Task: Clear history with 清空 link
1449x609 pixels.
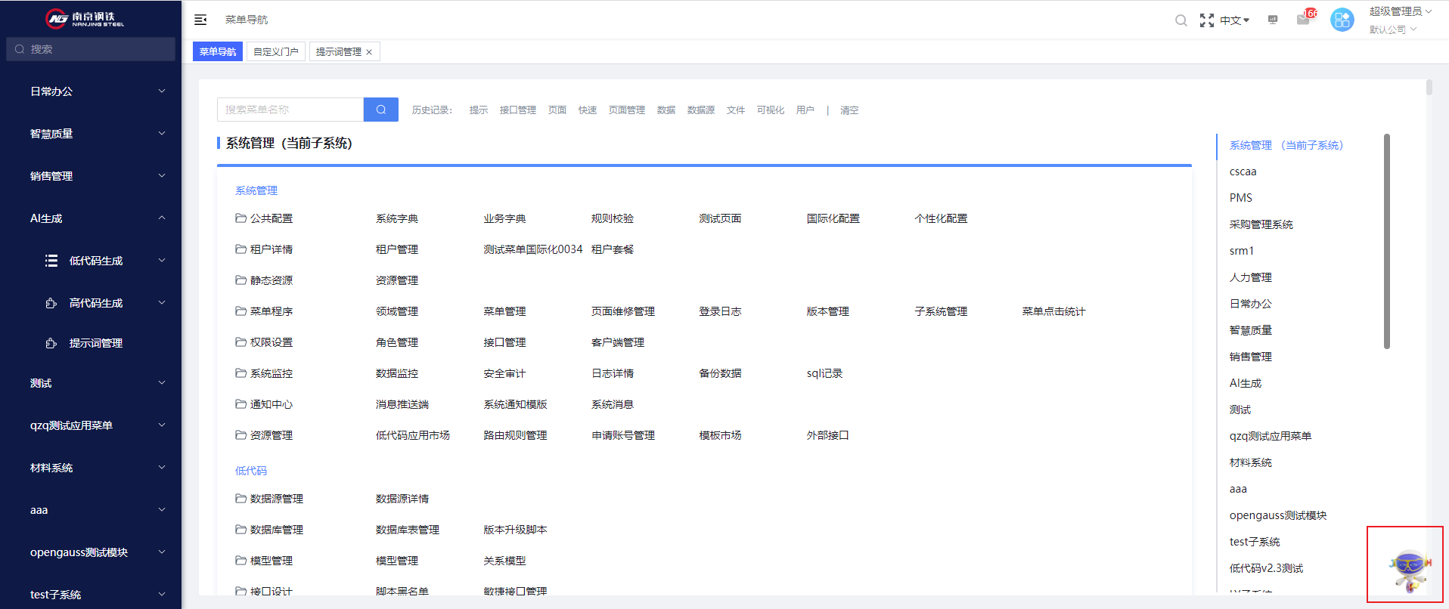Action: coord(849,110)
